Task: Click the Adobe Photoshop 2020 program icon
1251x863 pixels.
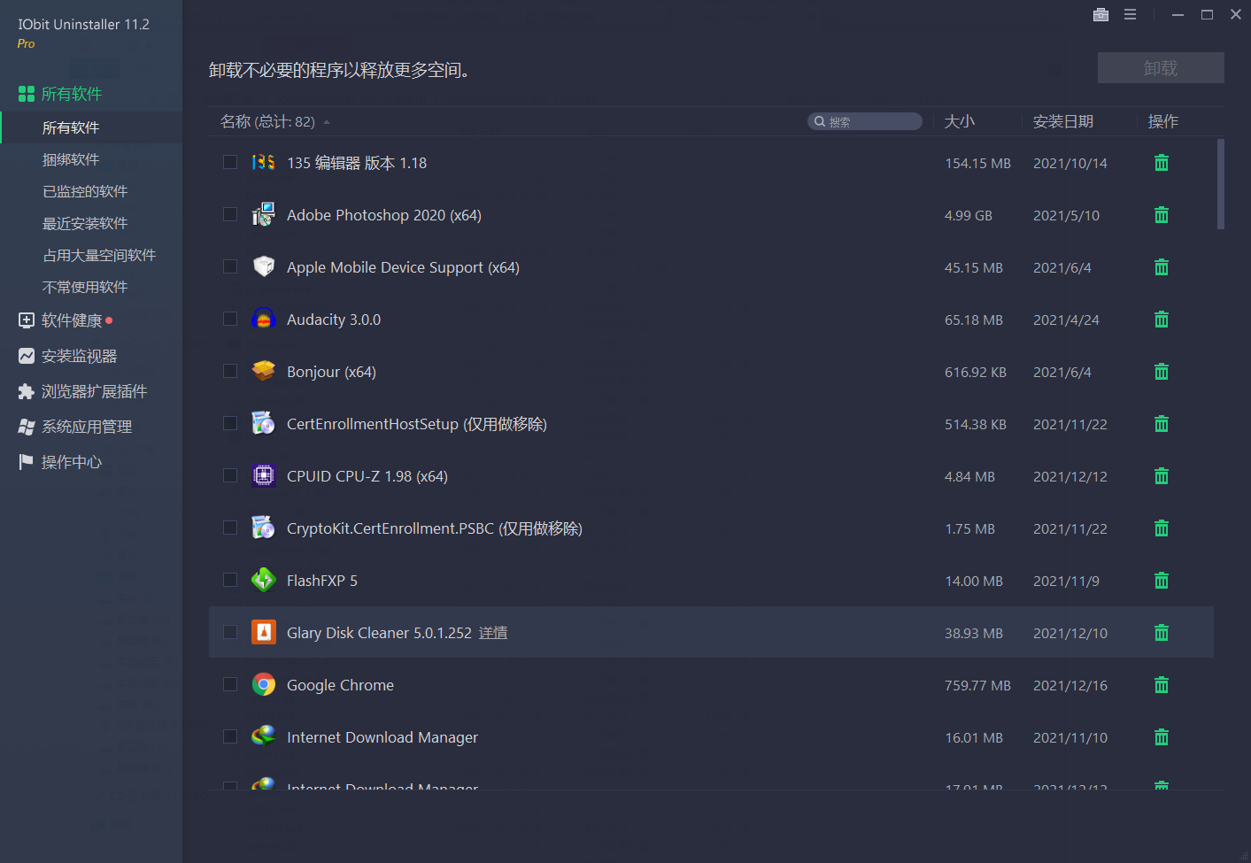Action: 263,215
